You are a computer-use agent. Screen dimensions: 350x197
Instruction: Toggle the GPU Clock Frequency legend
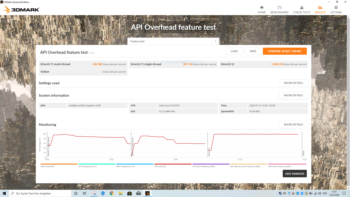pos(287,165)
